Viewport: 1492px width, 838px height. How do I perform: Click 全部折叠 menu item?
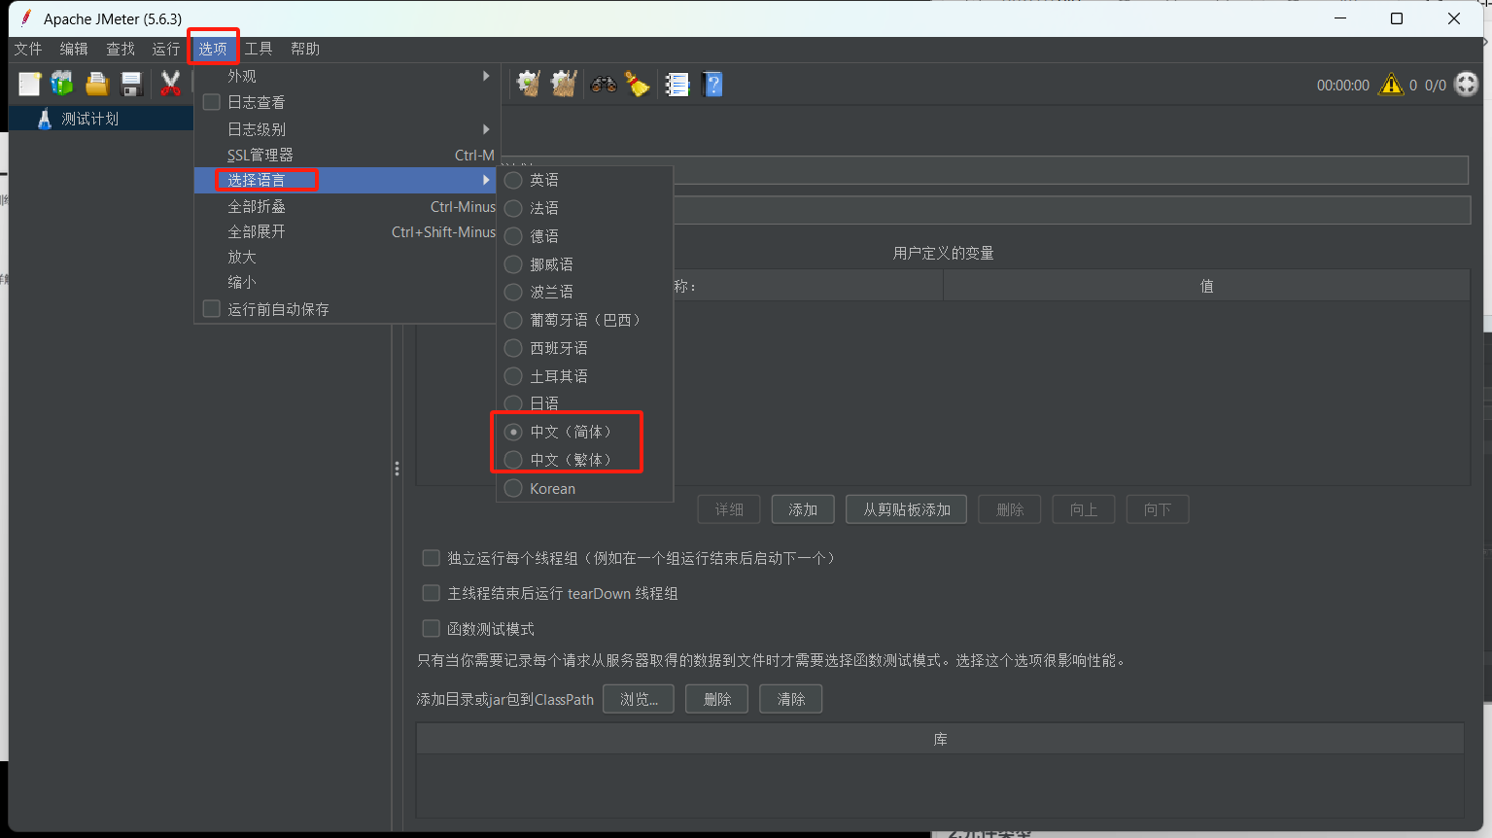tap(345, 206)
